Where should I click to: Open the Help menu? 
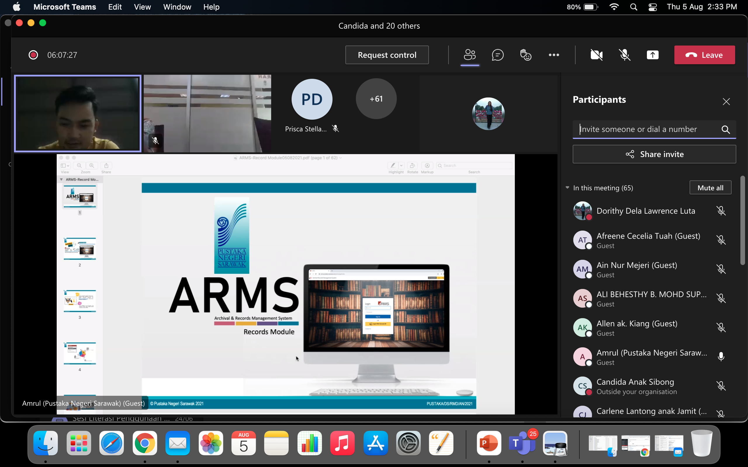tap(211, 7)
